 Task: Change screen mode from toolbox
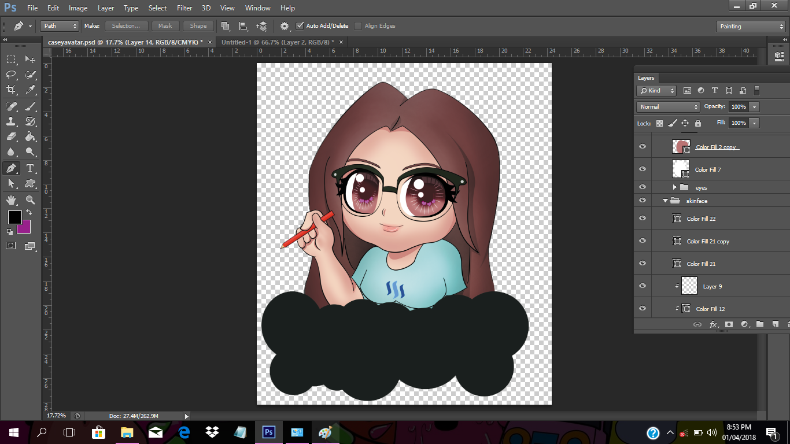[x=30, y=246]
